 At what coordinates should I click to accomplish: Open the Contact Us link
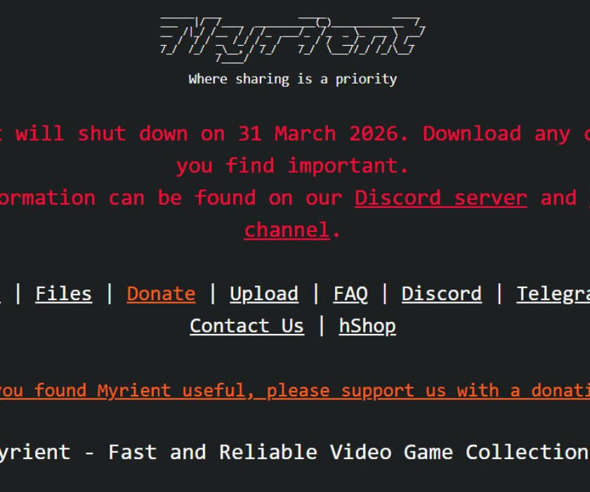click(247, 326)
